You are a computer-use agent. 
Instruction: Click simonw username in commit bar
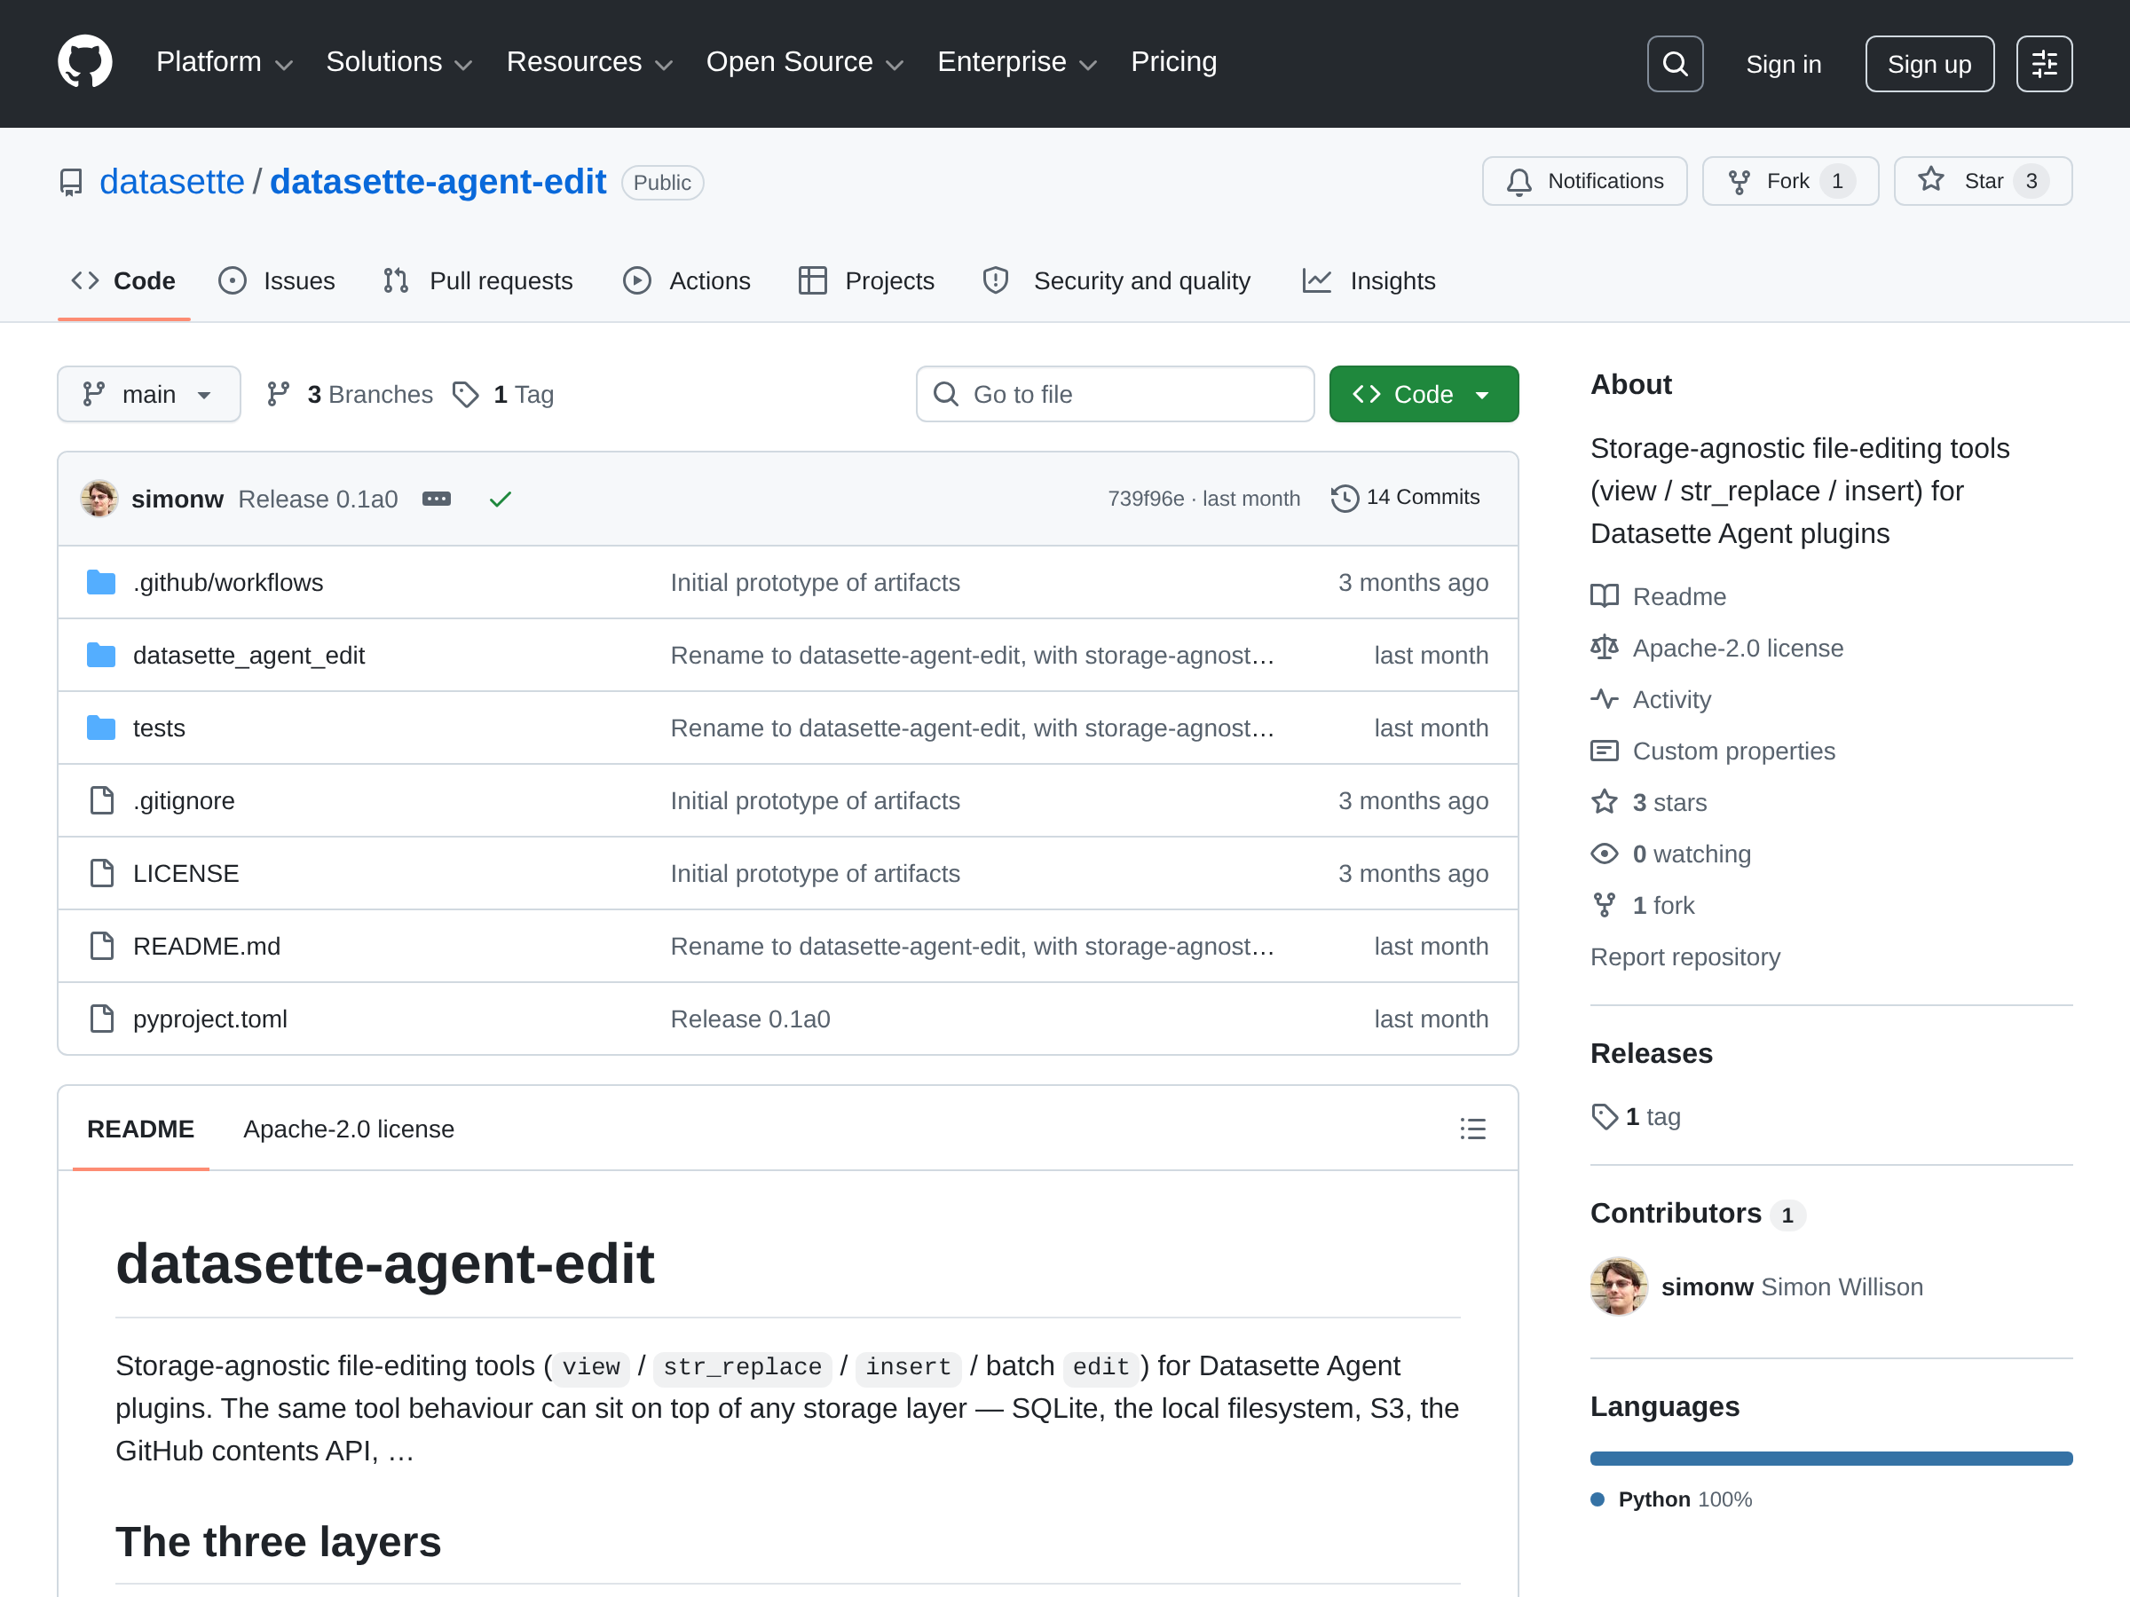coord(177,499)
